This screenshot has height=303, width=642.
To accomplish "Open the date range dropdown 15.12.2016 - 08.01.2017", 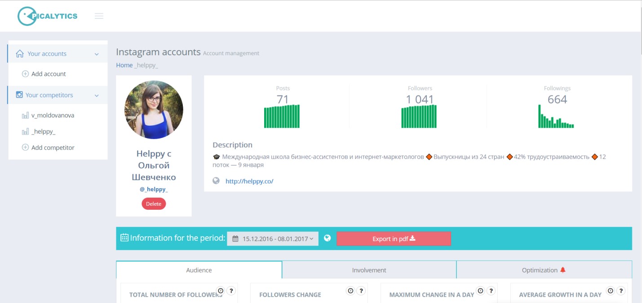I will tap(273, 238).
